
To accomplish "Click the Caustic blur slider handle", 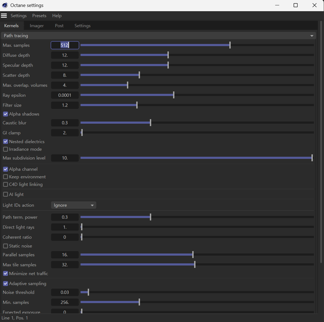I will pos(150,123).
